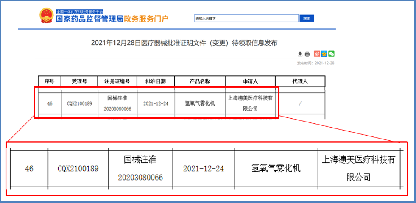Screen dimensions: 416x203
Task: Click 2021-12-24 in the enlarged inset row
Action: click(204, 169)
